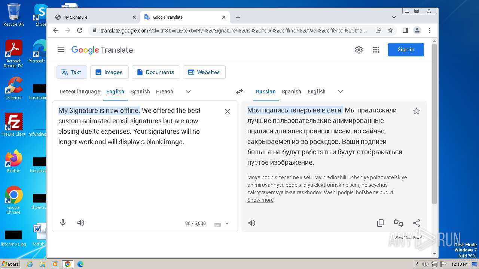Viewport: 479px width, 269px height.
Task: Choose English as target language
Action: pos(317,92)
